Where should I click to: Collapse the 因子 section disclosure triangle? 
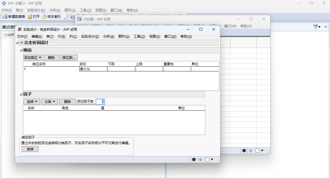(x=21, y=94)
